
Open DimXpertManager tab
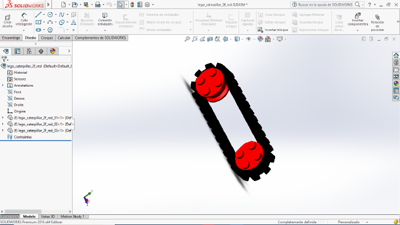coord(41,51)
